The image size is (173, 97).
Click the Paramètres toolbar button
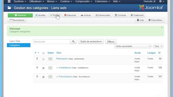pos(155,20)
